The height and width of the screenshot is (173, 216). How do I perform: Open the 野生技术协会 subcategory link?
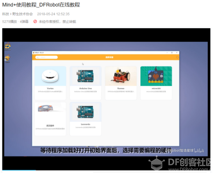point(22,14)
